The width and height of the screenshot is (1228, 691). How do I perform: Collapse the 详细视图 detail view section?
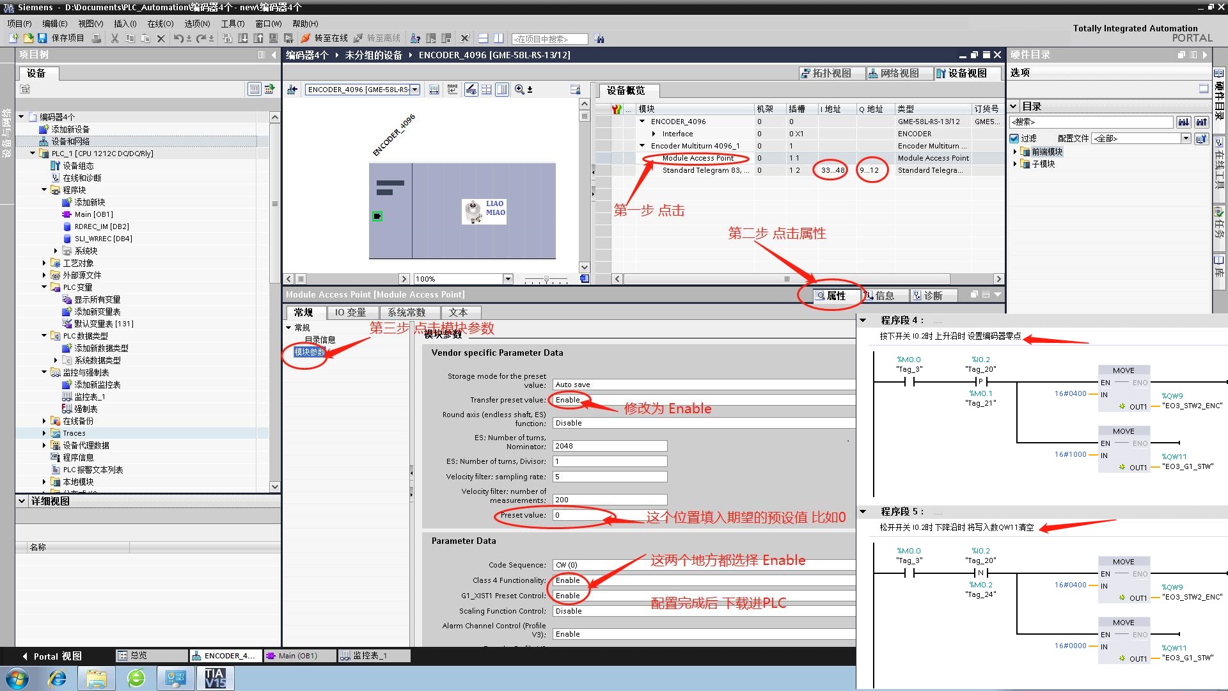pos(22,501)
